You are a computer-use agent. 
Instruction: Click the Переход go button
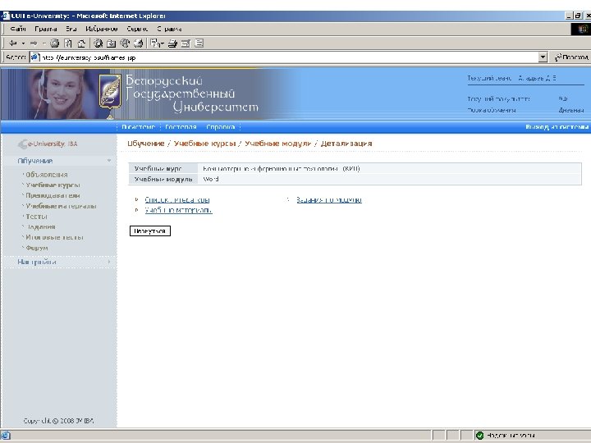coord(570,57)
